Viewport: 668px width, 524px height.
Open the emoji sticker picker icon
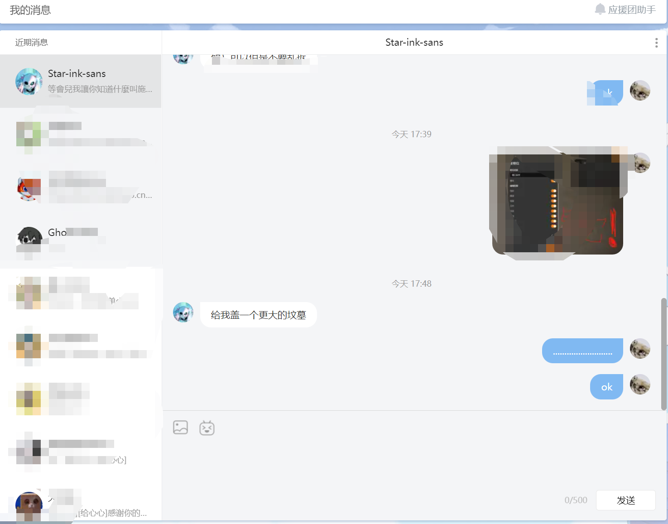pyautogui.click(x=207, y=428)
